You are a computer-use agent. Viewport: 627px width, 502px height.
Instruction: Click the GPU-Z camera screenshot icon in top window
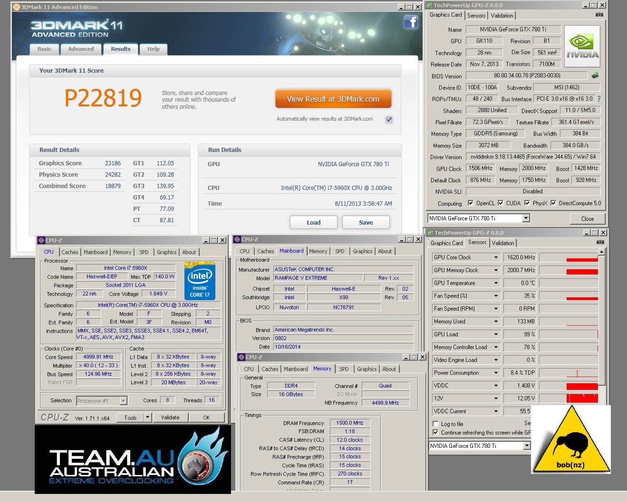click(599, 15)
